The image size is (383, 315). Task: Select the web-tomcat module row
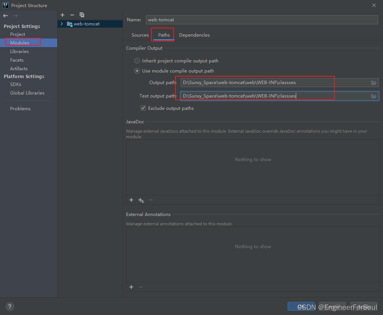click(90, 24)
